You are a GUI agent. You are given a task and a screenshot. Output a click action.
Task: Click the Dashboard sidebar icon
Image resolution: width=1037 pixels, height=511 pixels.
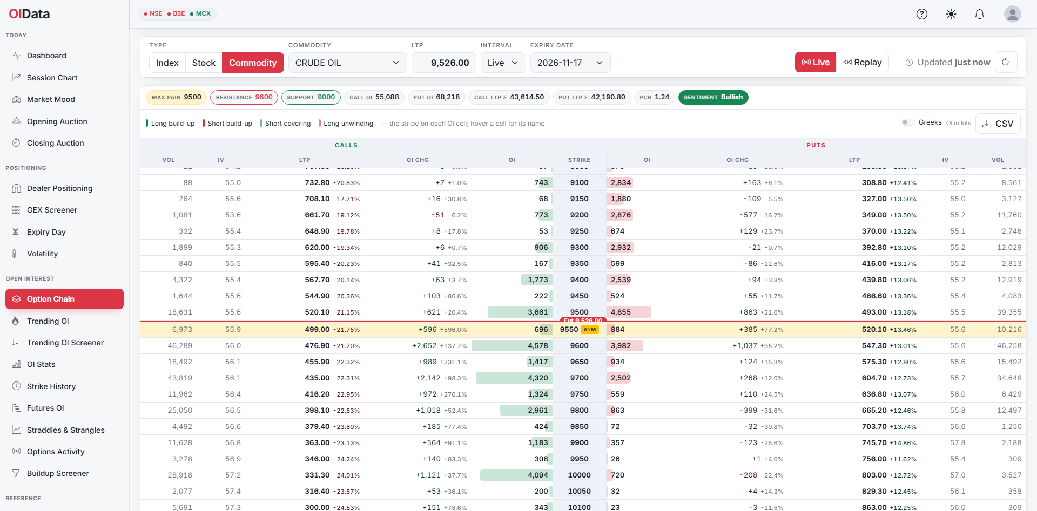(x=16, y=56)
